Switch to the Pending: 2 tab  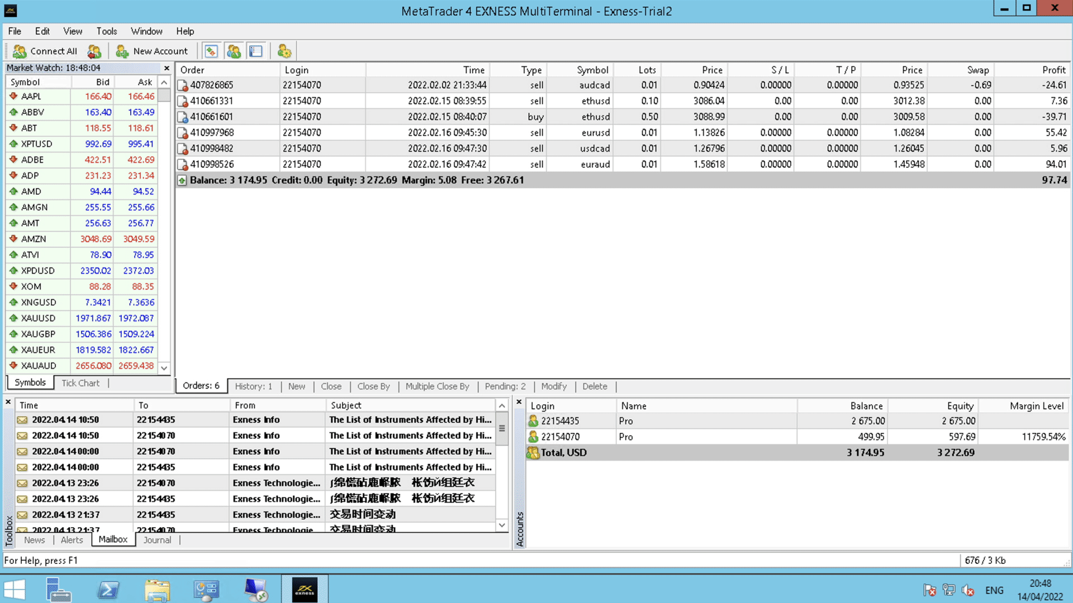[x=505, y=386]
